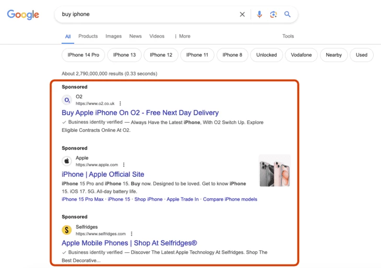Click the magnifying glass search icon
Viewport: 381px width, 268px height.
tap(288, 14)
